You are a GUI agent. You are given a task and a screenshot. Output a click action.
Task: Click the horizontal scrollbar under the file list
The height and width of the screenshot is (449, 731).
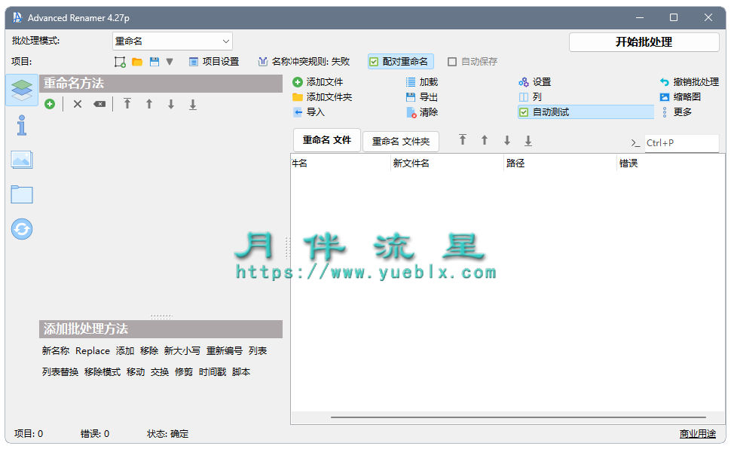(x=518, y=417)
